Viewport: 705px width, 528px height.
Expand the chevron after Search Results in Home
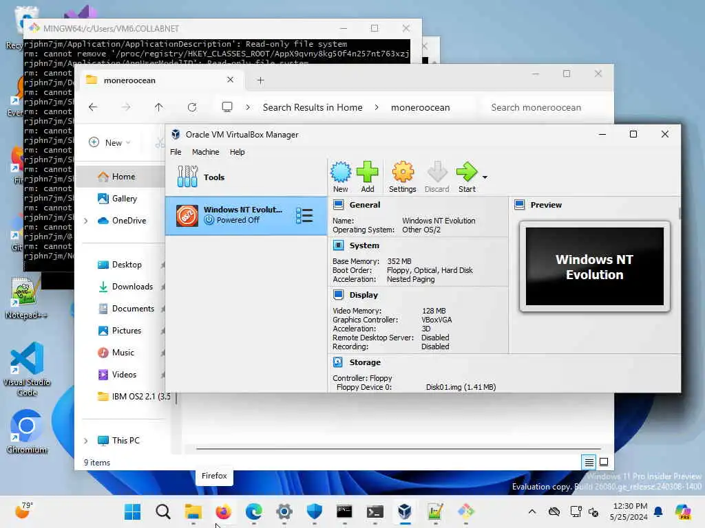pyautogui.click(x=377, y=107)
